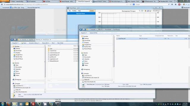Open the Smoothing dropdown in Virtual Dyno
This screenshot has width=190, height=106.
coord(157,11)
